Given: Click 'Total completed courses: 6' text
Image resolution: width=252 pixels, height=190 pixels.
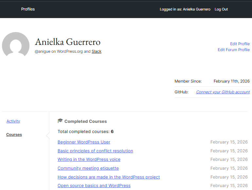Looking at the screenshot, I should coord(85,131).
